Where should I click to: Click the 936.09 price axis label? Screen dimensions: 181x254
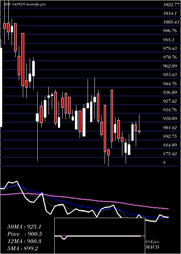point(170,92)
